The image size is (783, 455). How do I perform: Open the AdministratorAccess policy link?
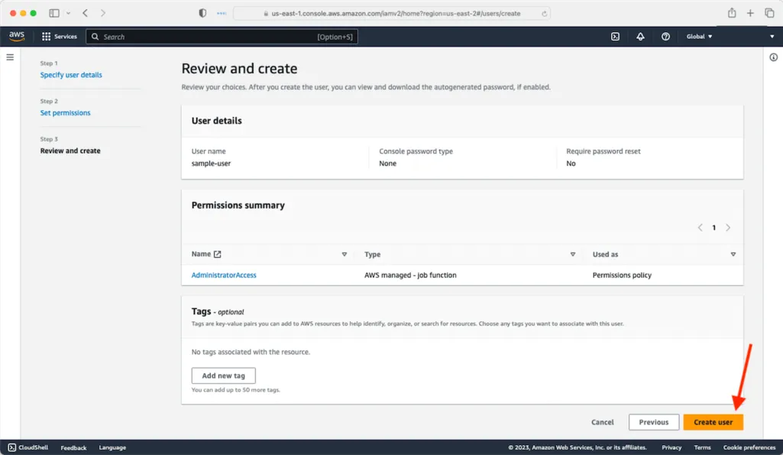coord(224,275)
